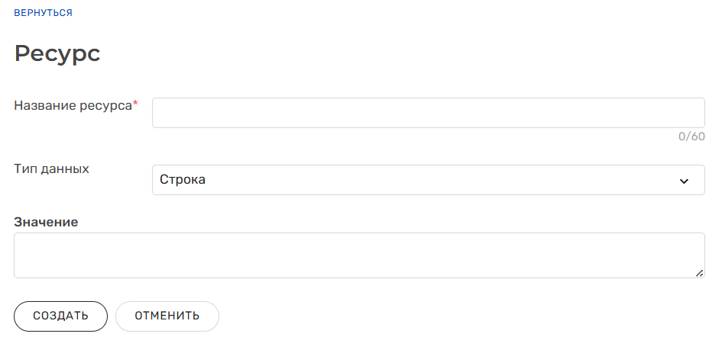Click the Значение label
This screenshot has width=725, height=340.
(46, 222)
